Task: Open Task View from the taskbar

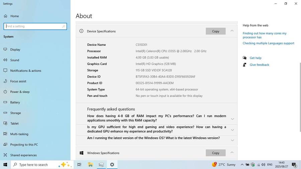Action: (79, 165)
